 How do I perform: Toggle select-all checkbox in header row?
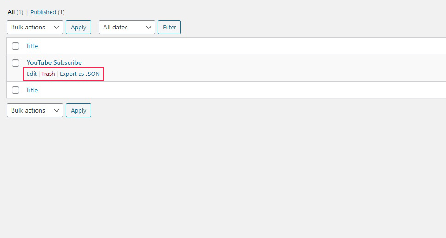16,46
